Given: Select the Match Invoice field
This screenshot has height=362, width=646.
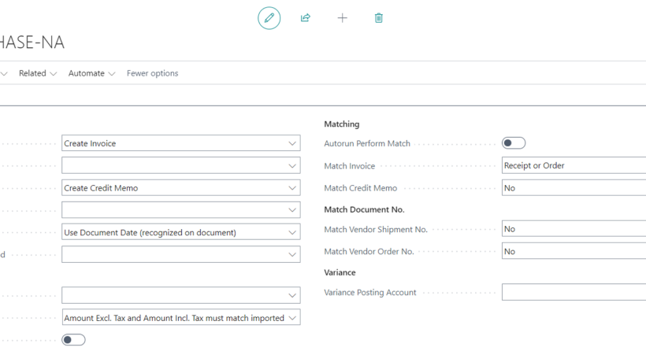Looking at the screenshot, I should pos(573,166).
